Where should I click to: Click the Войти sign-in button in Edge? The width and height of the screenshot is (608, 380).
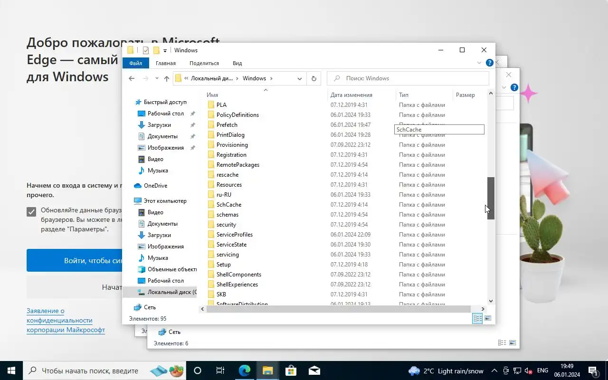pos(75,260)
